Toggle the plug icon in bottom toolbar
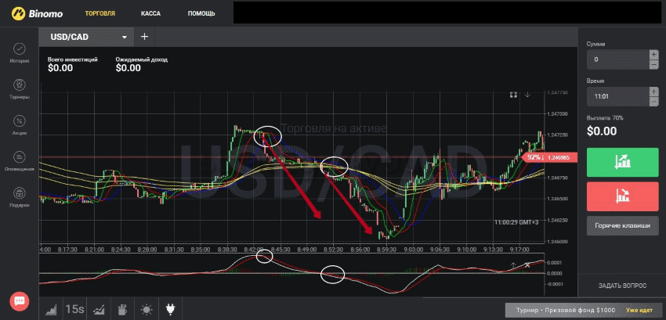Viewport: 666px width, 320px height. pyautogui.click(x=170, y=309)
